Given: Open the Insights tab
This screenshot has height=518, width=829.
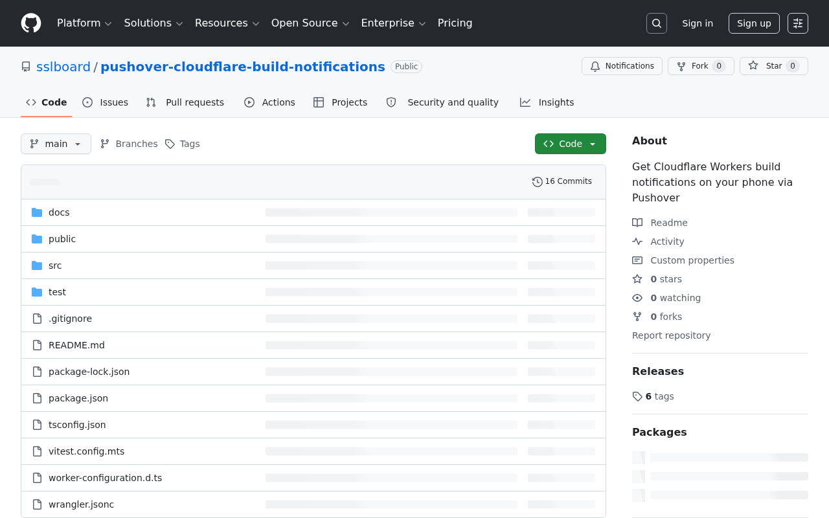Looking at the screenshot, I should (x=547, y=102).
